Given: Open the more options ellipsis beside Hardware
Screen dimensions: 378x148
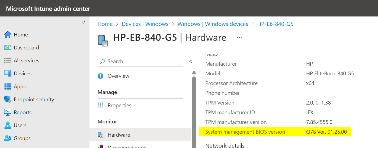Looking at the screenshot, I should 239,38.
